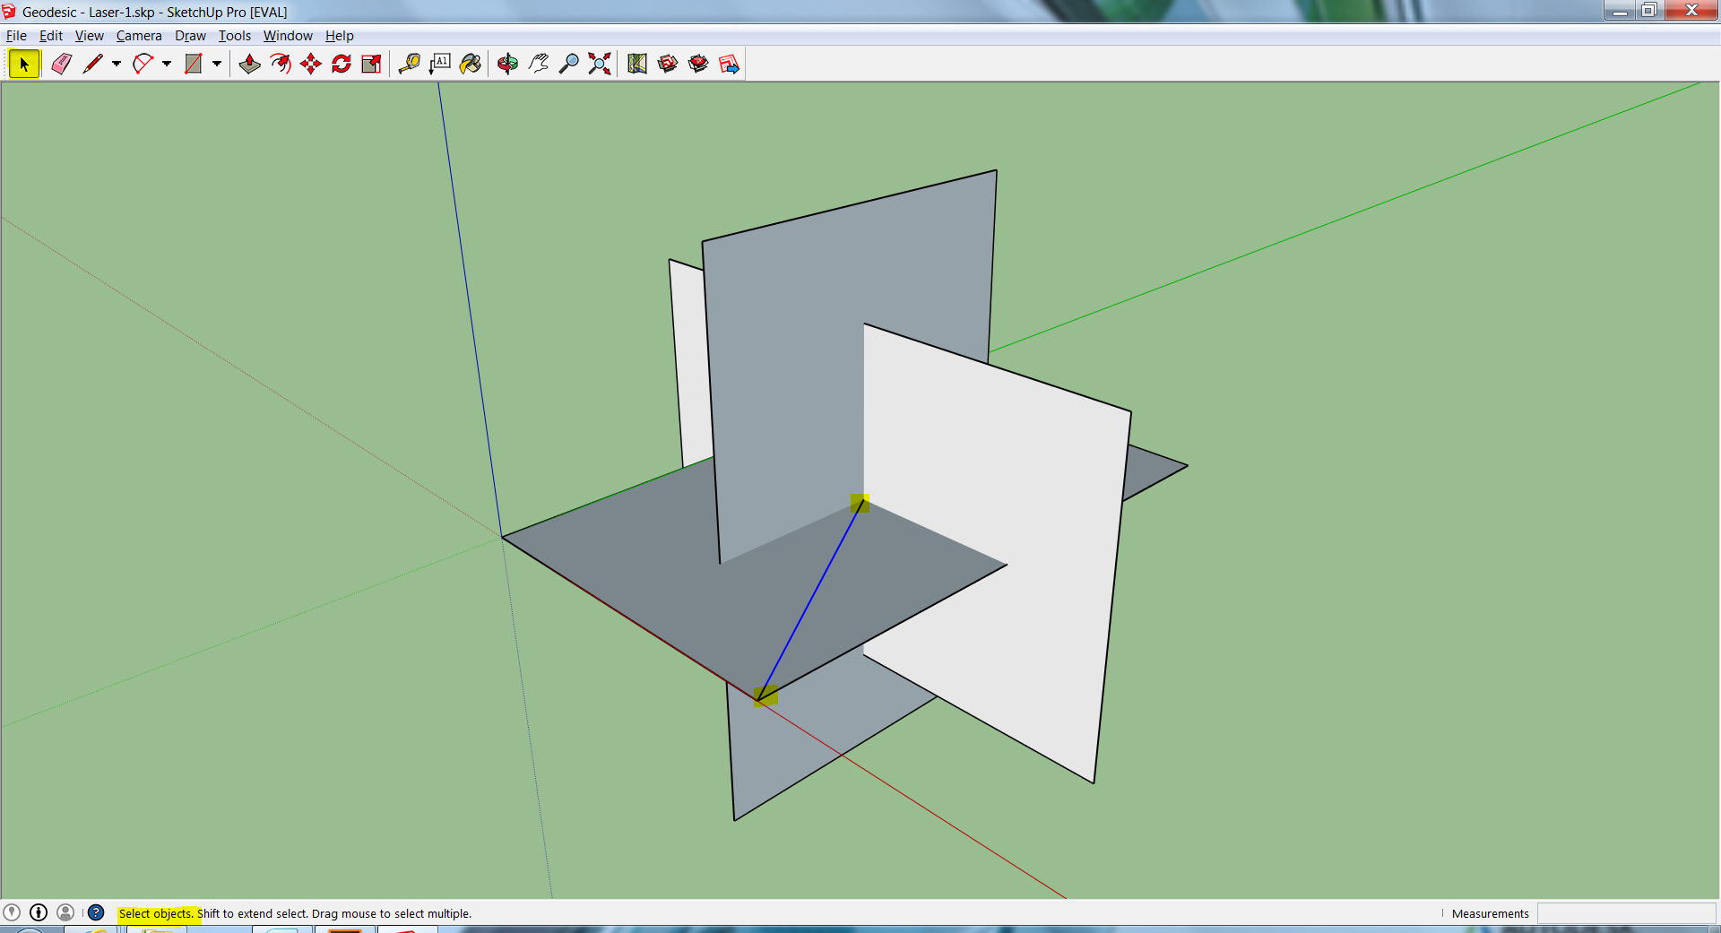Image resolution: width=1721 pixels, height=933 pixels.
Task: Select the Eraser tool
Action: 61,64
